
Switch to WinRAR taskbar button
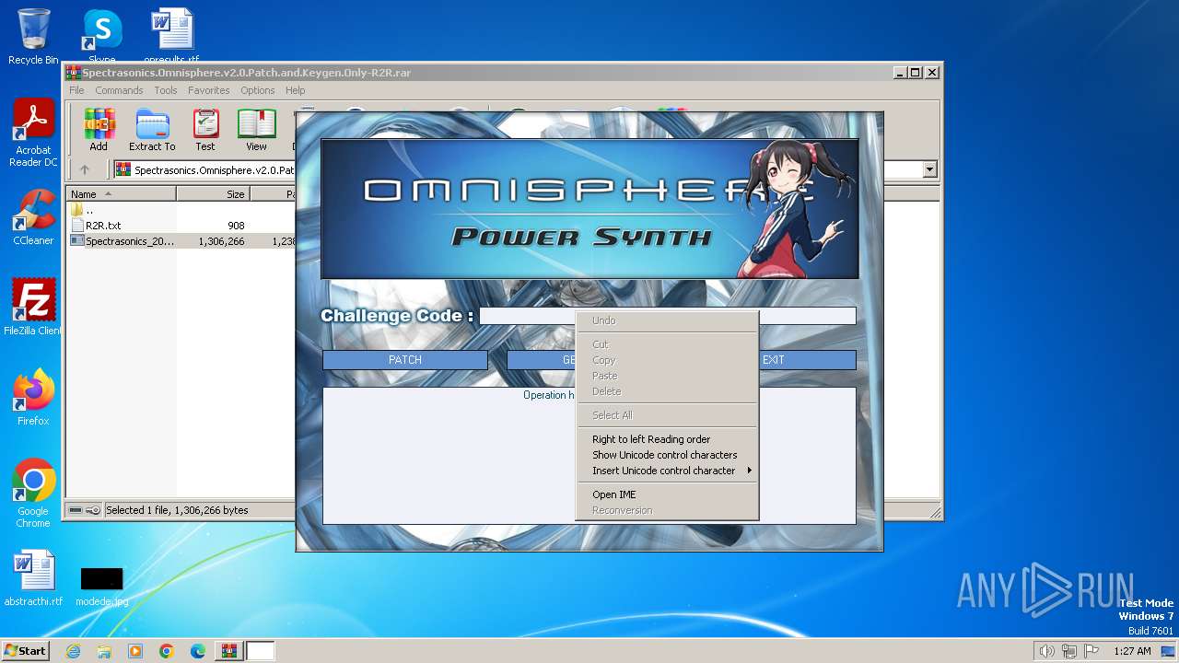tap(228, 651)
